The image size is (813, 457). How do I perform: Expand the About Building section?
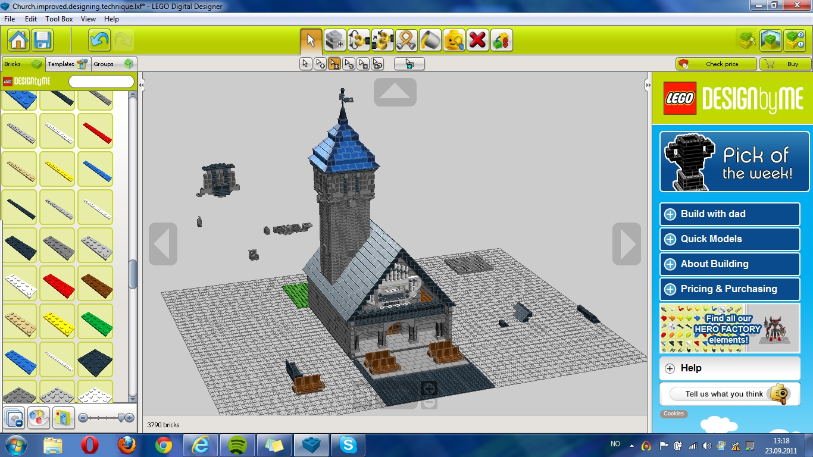tap(730, 264)
